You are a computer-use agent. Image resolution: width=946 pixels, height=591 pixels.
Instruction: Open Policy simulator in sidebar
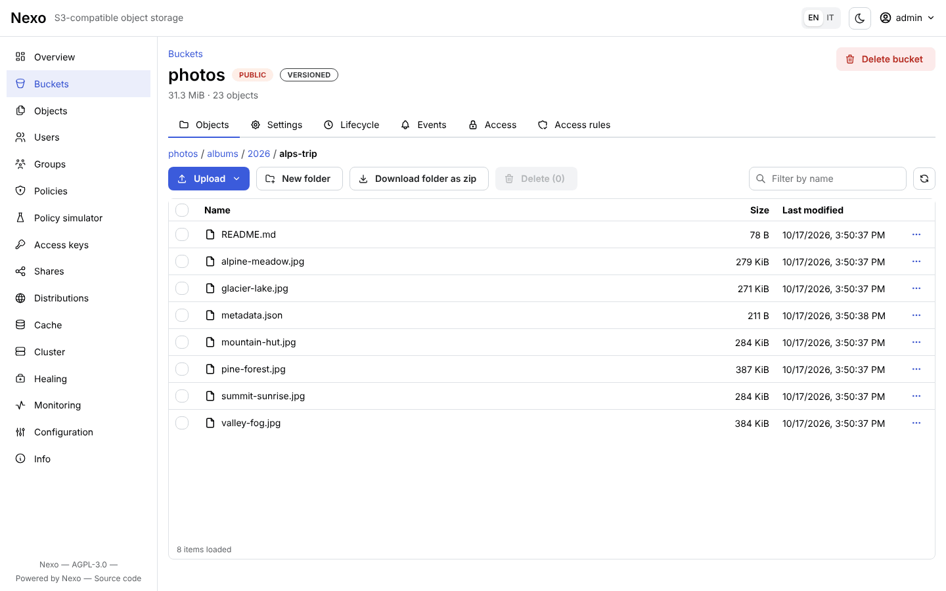[x=78, y=218]
